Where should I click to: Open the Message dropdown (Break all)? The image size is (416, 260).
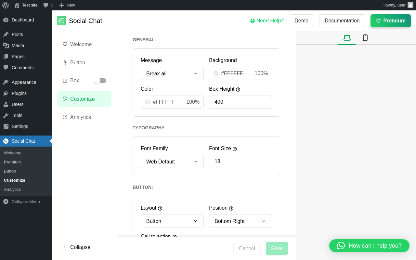[172, 73]
